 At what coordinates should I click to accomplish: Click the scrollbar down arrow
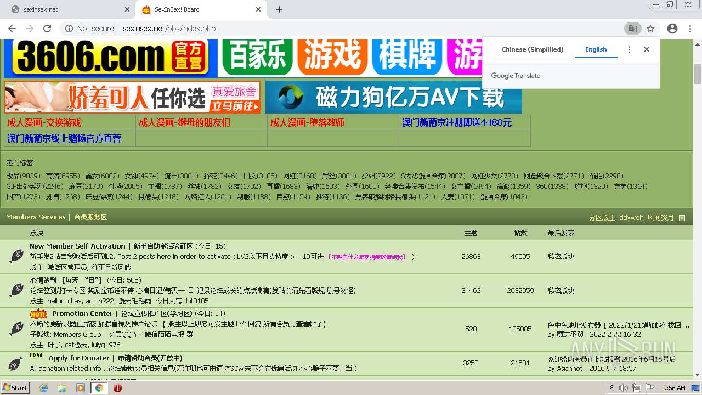click(698, 375)
